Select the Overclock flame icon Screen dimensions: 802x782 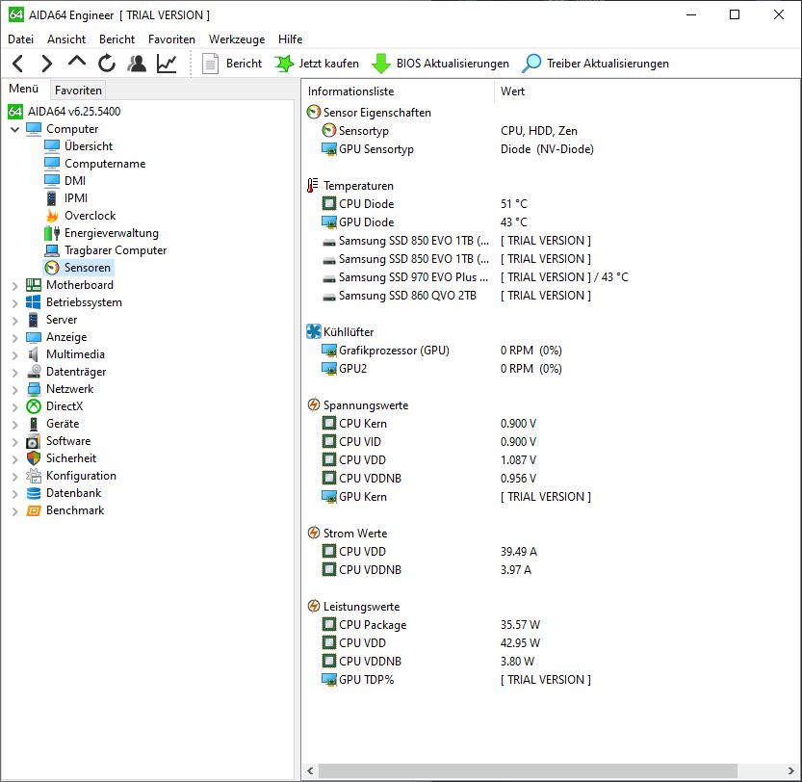[x=52, y=216]
